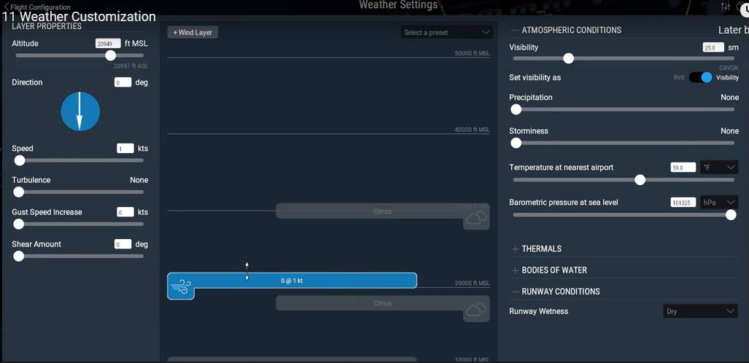This screenshot has width=749, height=363.
Task: Click the 40000 ft MSL altitude label
Action: tap(473, 130)
